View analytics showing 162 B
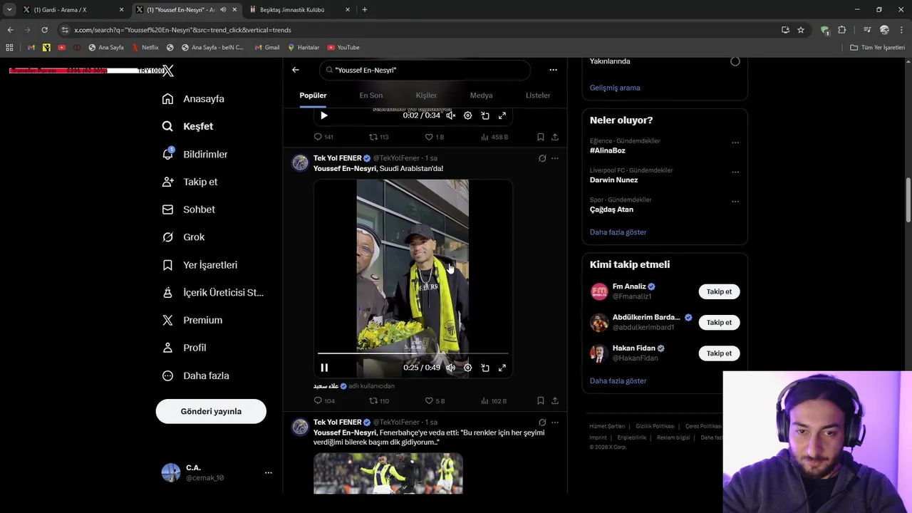 (x=494, y=401)
